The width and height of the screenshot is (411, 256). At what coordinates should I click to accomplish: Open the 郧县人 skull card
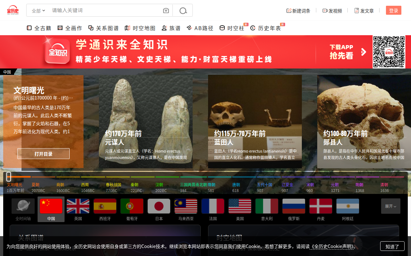364,122
